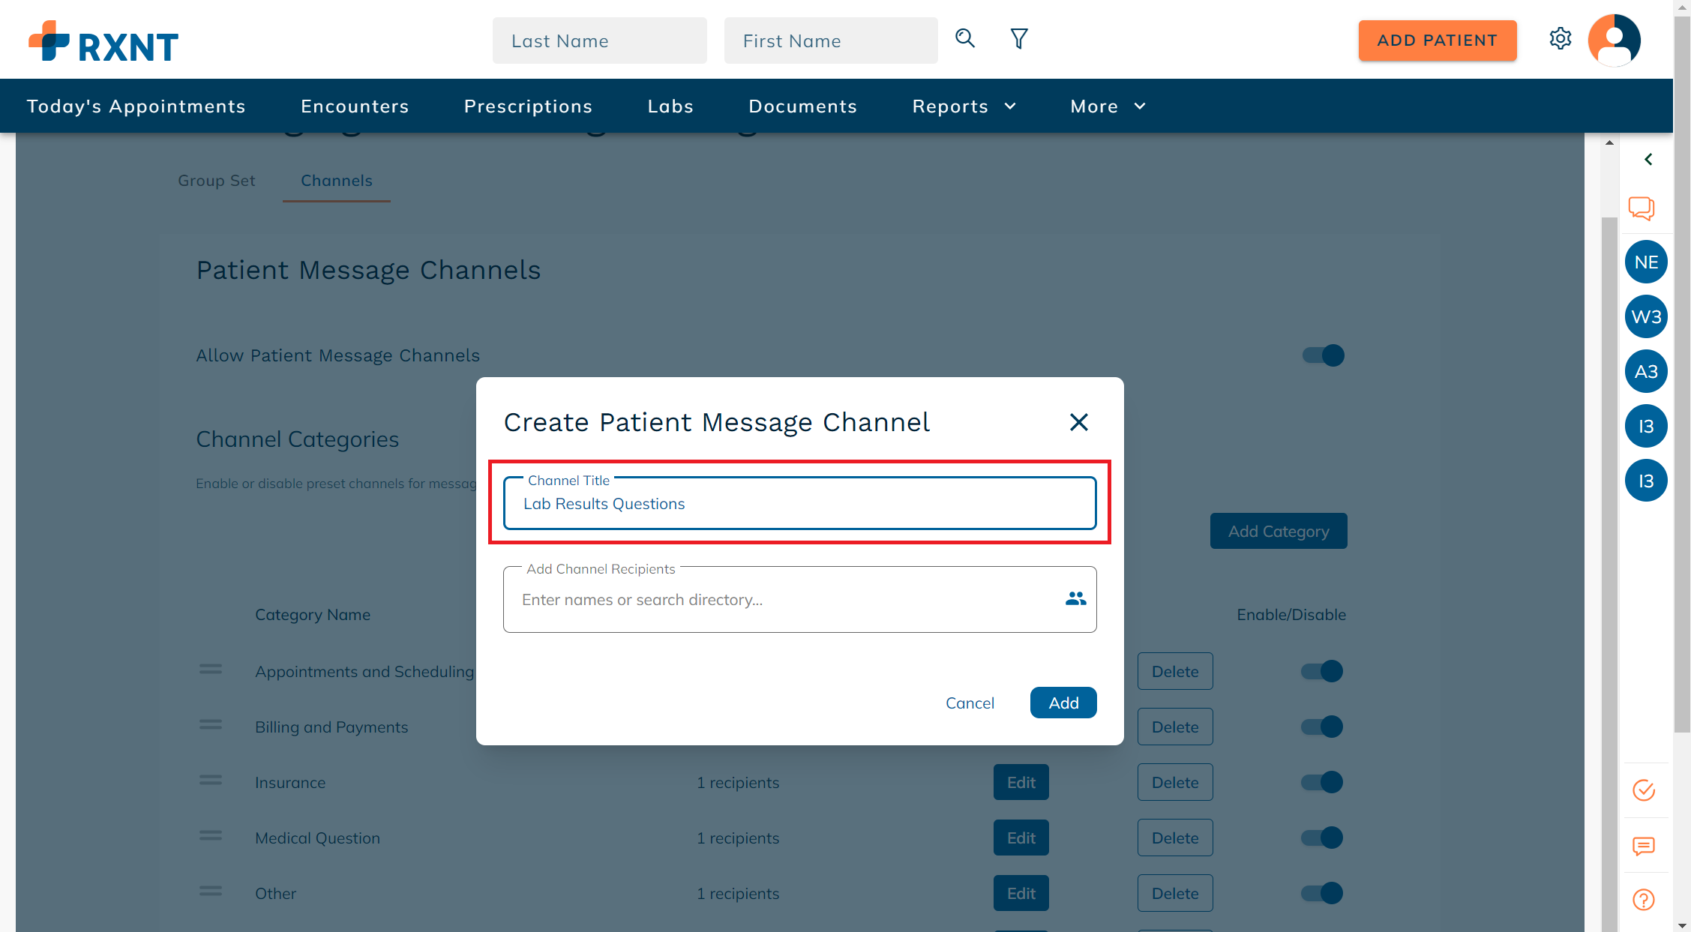The height and width of the screenshot is (932, 1691).
Task: Open the patient search filter icon
Action: [x=1019, y=38]
